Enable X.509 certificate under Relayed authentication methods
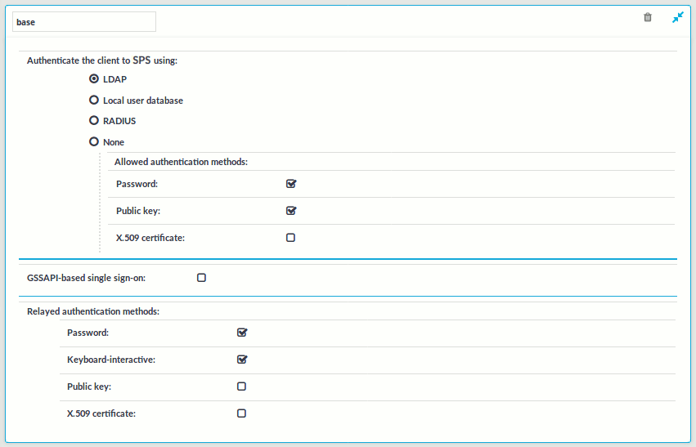Image resolution: width=696 pixels, height=447 pixels. click(241, 413)
